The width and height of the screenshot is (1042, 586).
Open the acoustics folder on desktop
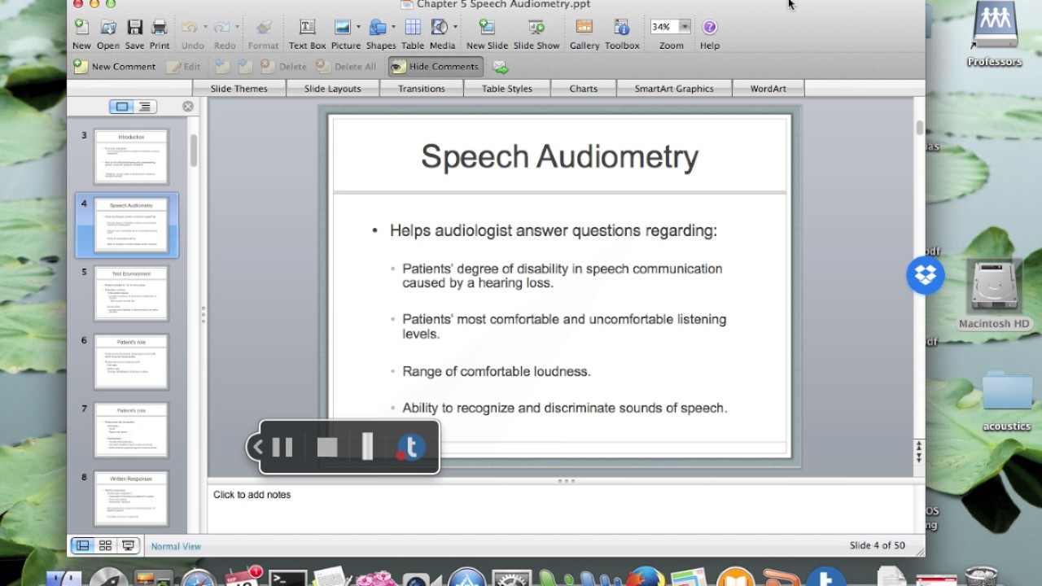pos(1007,401)
